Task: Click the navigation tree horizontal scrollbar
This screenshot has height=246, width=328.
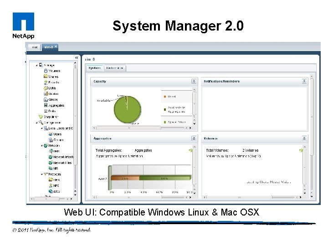Action: click(51, 199)
